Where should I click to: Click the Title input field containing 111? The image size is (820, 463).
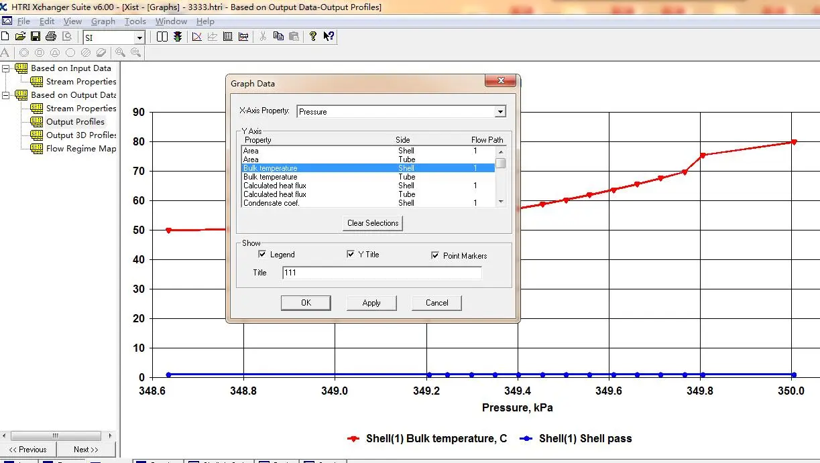[382, 273]
